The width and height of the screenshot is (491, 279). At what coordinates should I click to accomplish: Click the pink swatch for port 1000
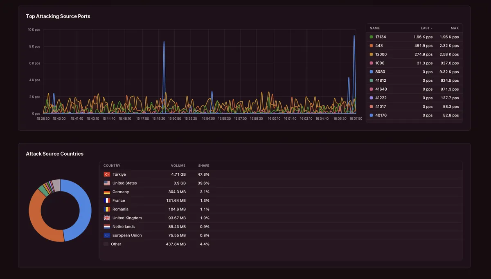[371, 63]
